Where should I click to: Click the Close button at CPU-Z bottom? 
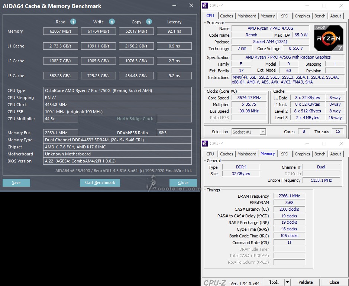point(334,282)
